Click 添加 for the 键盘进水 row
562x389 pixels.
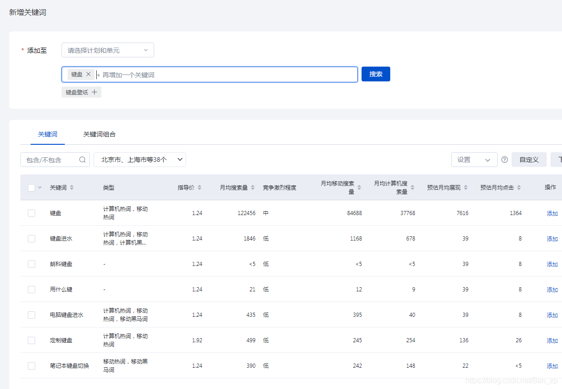552,239
